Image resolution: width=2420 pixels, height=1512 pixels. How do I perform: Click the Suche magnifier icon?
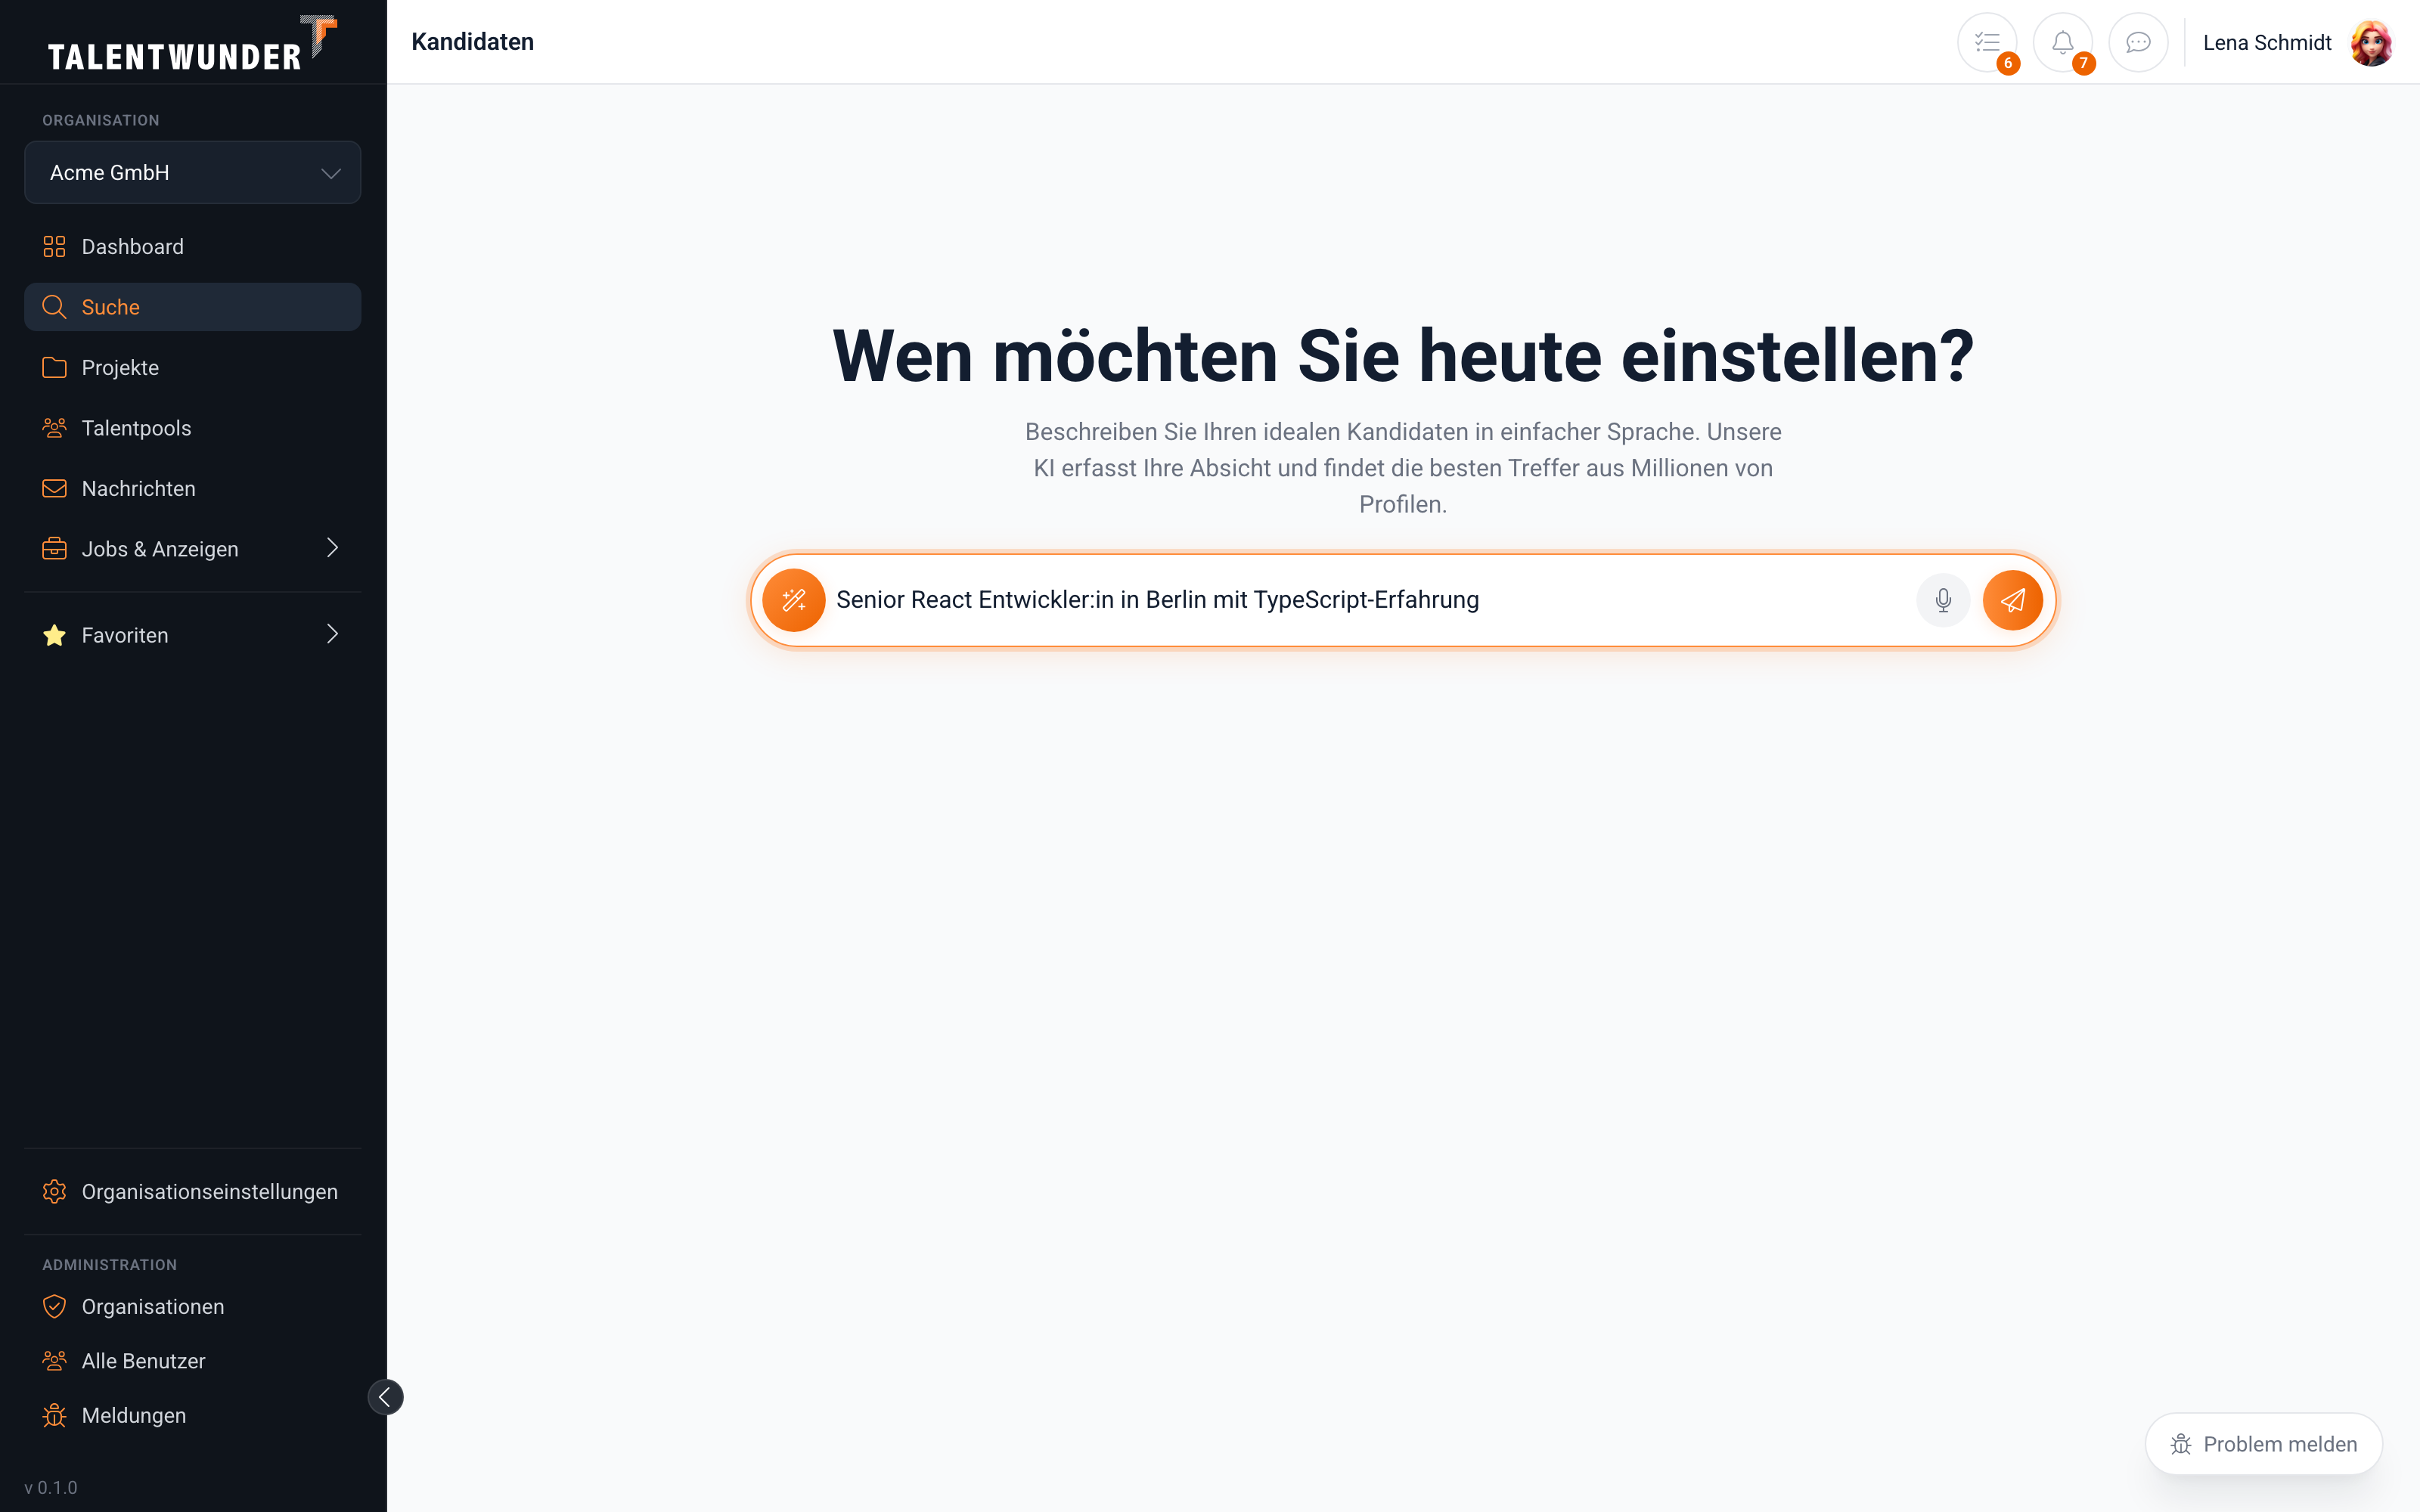[54, 307]
